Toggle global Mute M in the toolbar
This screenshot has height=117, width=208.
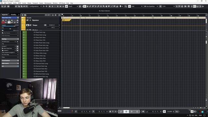tap(50, 6)
